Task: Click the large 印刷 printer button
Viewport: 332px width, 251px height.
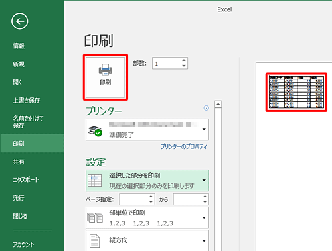Action: click(106, 77)
